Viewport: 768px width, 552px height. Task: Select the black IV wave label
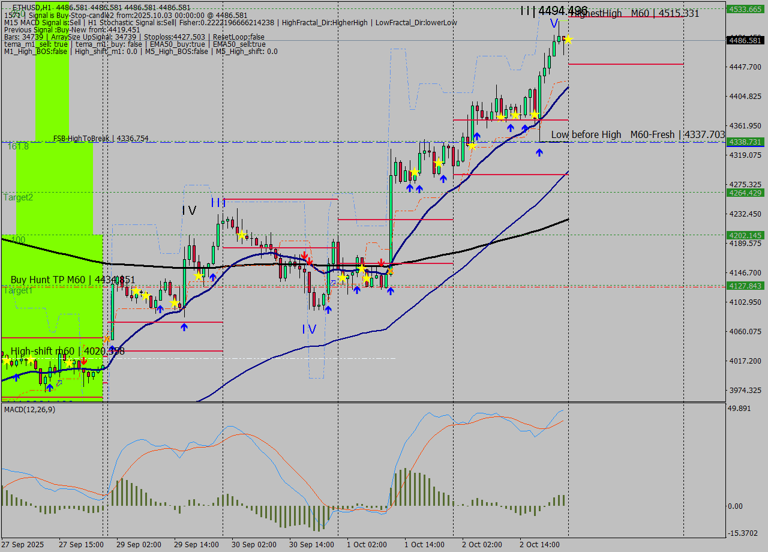click(189, 211)
